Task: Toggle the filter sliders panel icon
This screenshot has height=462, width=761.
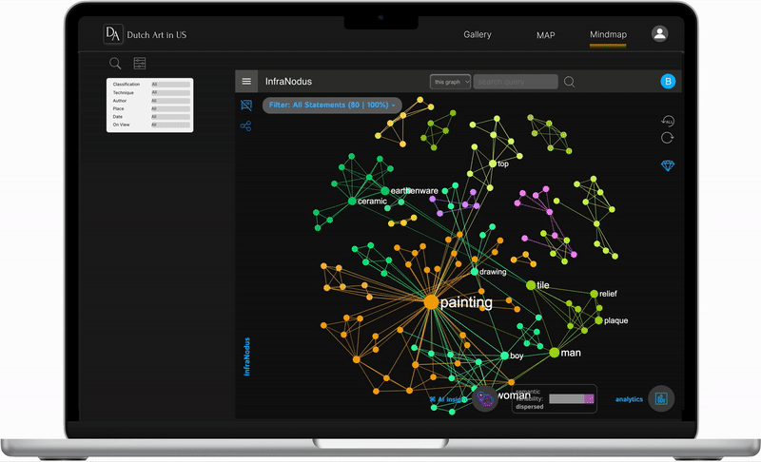Action: tap(140, 63)
